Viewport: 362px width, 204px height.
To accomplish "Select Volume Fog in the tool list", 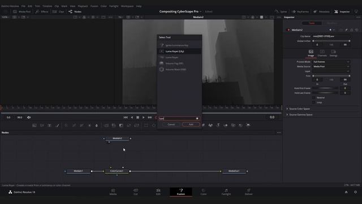I will pos(179,63).
